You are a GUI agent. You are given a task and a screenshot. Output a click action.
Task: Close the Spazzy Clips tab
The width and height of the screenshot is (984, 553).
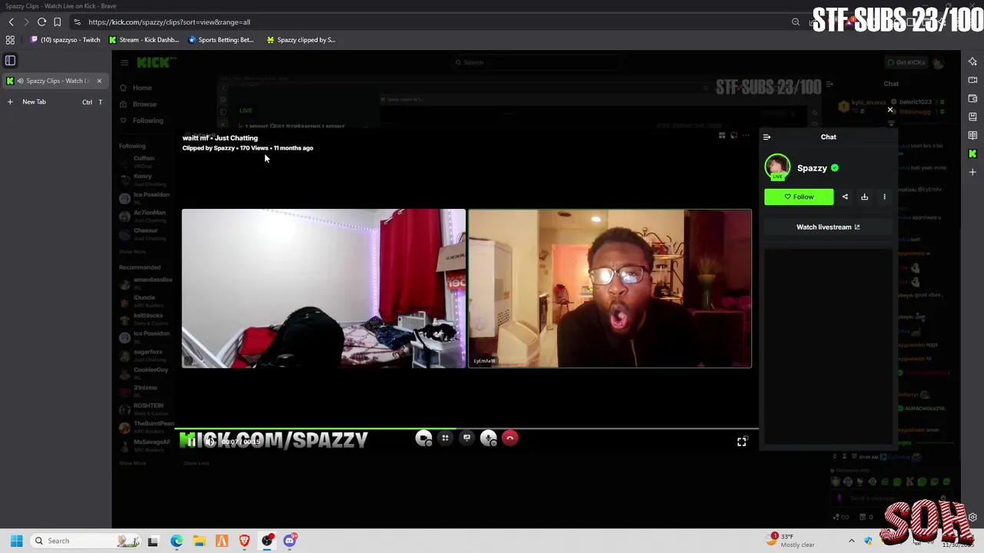click(99, 81)
